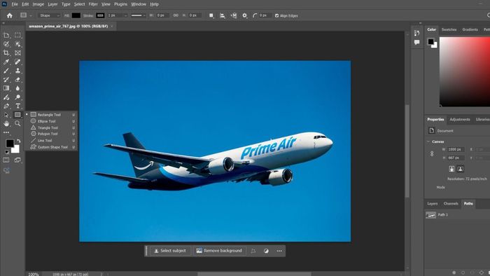
Task: Select the Spot Healing Brush tool
Action: (17, 62)
